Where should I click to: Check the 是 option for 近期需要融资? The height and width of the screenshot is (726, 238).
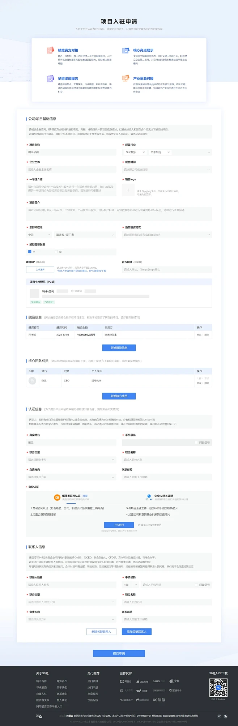tap(56, 252)
